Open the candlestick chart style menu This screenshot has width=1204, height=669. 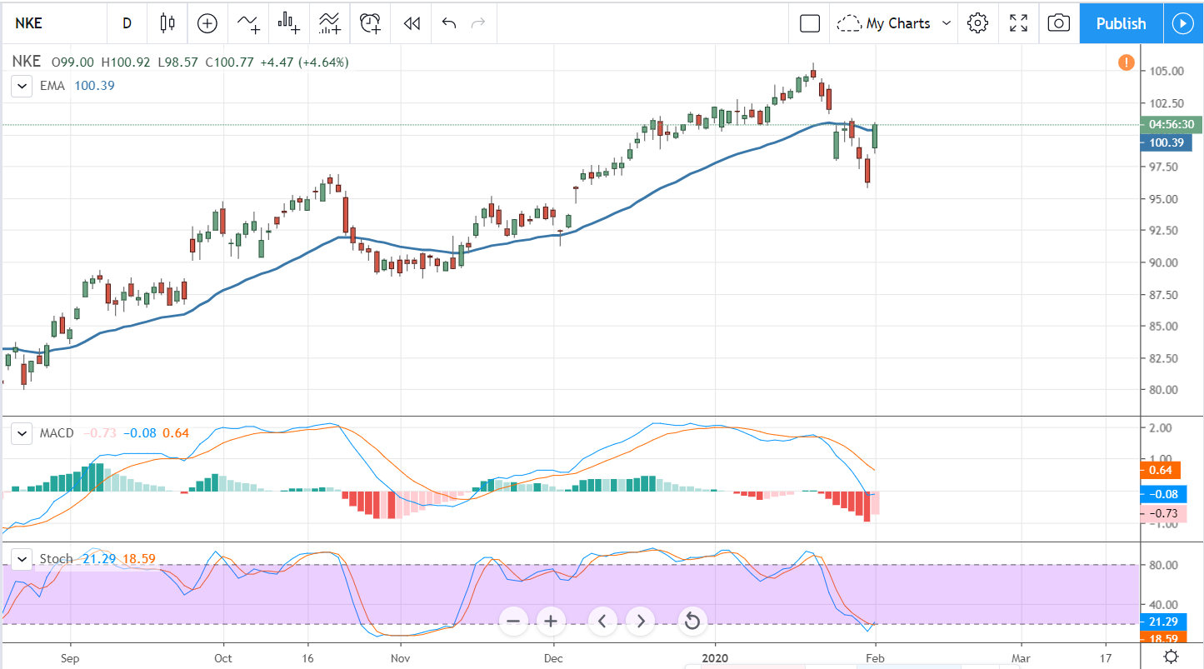pos(167,23)
